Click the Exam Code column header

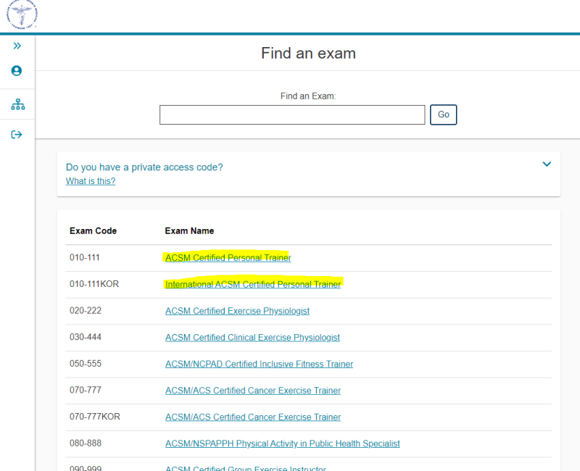94,230
